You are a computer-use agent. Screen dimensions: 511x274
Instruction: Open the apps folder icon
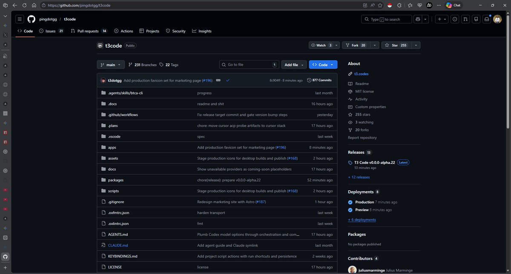[103, 147]
